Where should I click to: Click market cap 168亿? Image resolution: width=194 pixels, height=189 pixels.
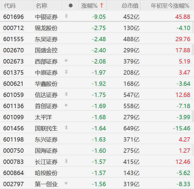click(131, 84)
